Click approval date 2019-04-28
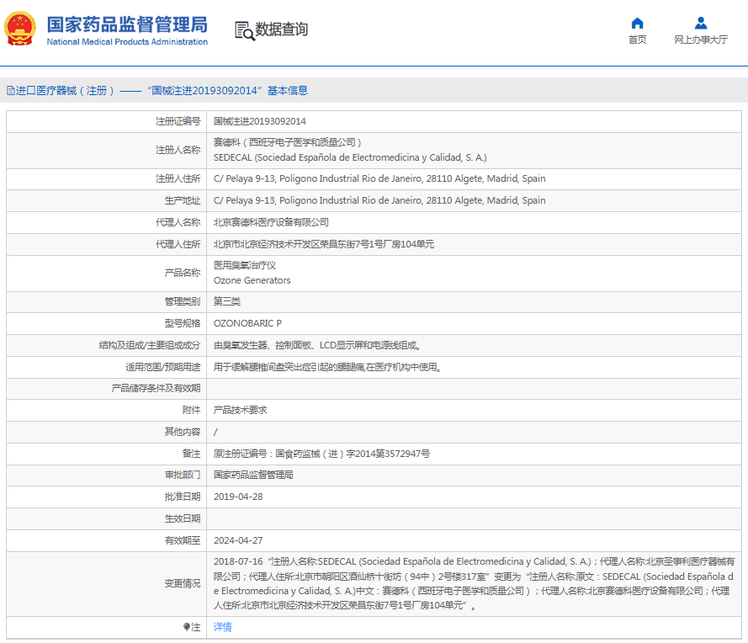Screen dimensions: 748x643 (x=238, y=497)
